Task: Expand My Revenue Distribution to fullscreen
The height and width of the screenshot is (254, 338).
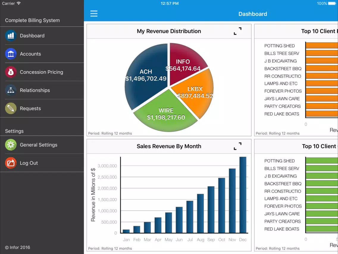Action: (237, 31)
